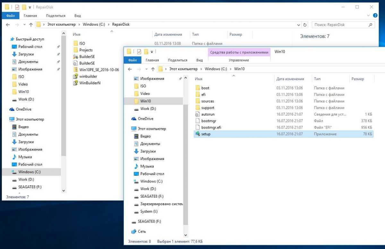The height and width of the screenshot is (249, 385).
Task: Open the Файл menu in Win10 window
Action: click(x=133, y=60)
